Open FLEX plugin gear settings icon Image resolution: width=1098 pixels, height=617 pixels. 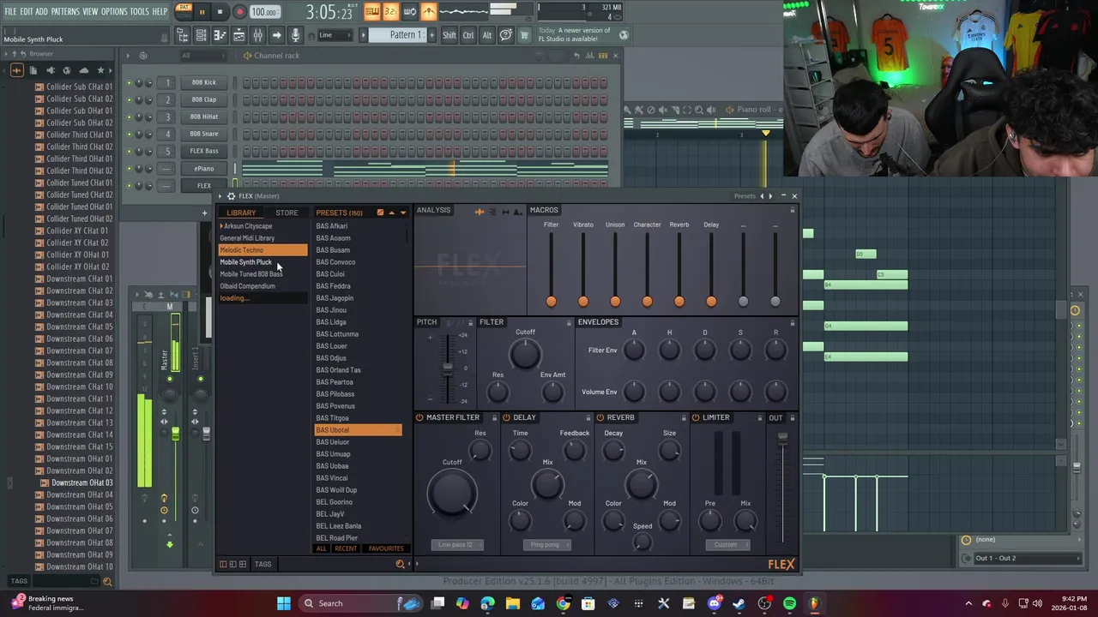coord(232,196)
